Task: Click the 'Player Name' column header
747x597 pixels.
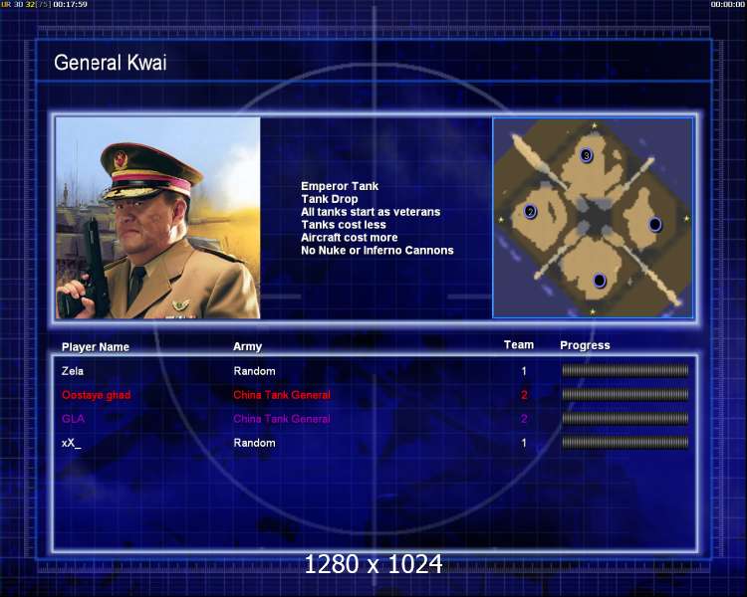Action: (x=96, y=347)
